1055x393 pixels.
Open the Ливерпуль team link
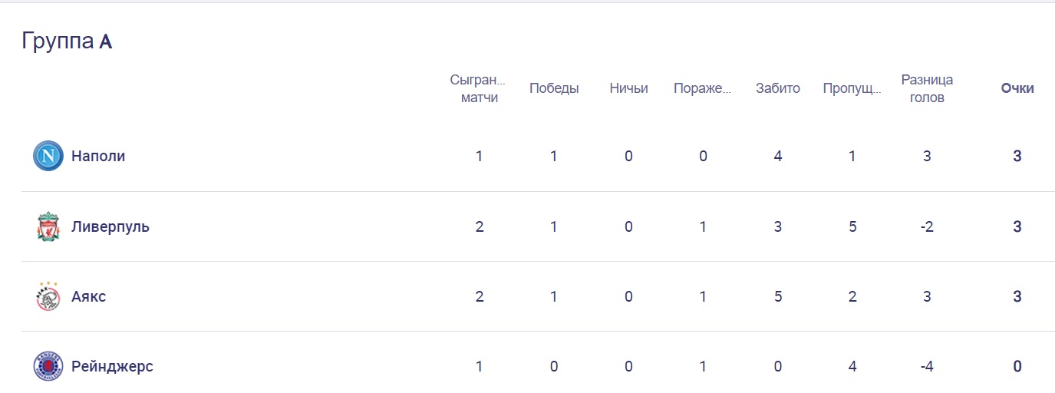point(110,227)
